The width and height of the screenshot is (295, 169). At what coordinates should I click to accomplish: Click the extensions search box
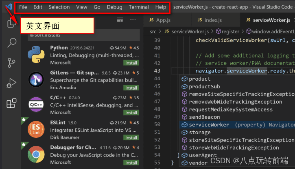tap(84, 35)
